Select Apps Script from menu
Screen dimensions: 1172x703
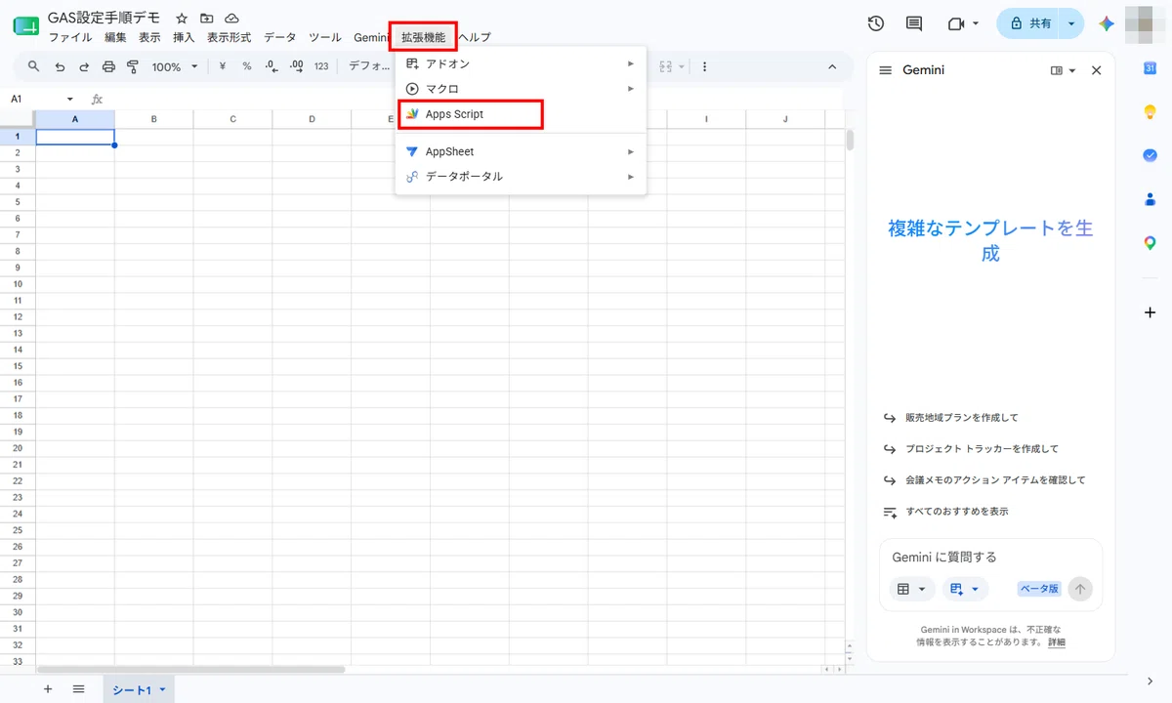click(x=520, y=114)
